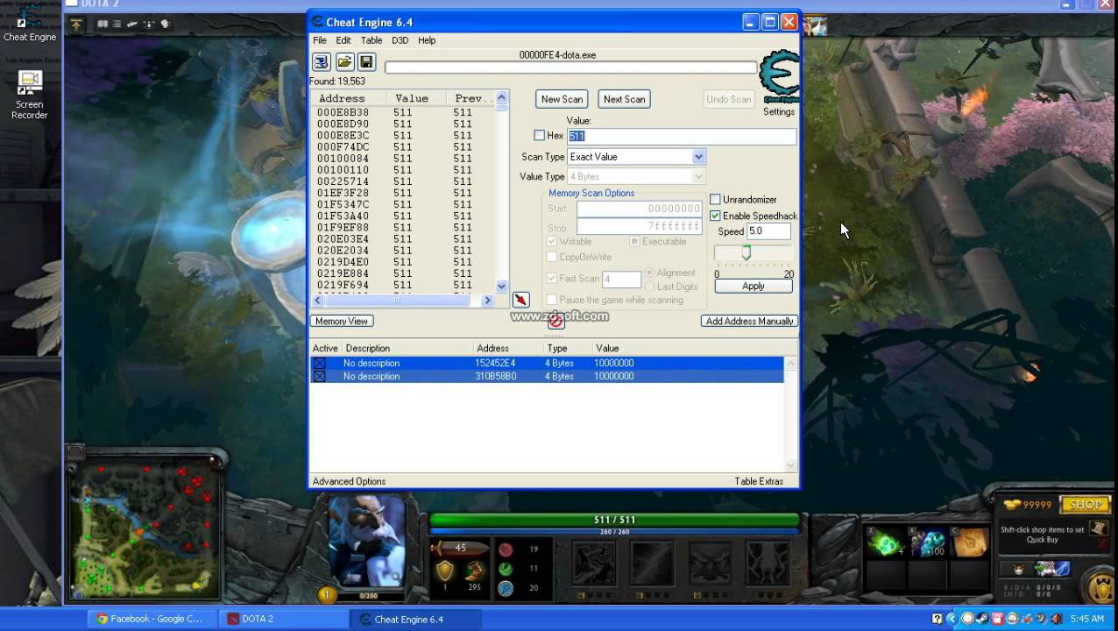
Task: Click the Dota 2 courier icon near Quick Buy
Action: (x=1018, y=570)
